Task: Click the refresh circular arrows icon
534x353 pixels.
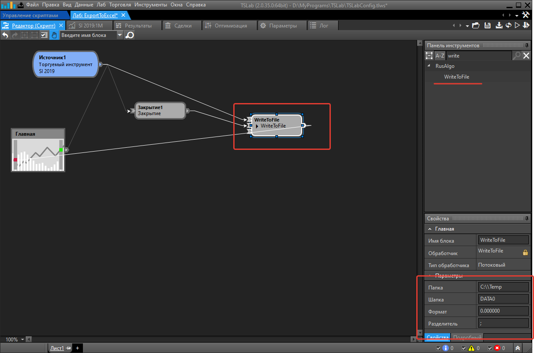Action: (508, 26)
